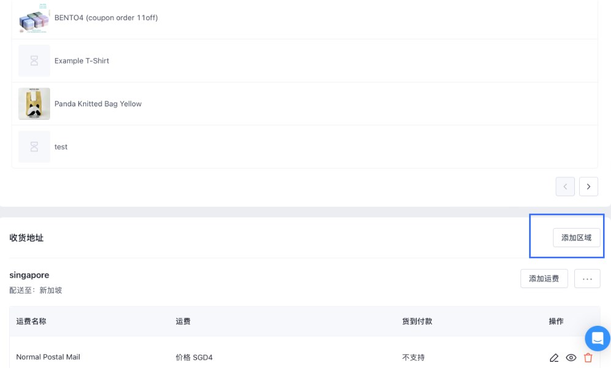Click 添加运费 button for singapore
This screenshot has width=611, height=368.
(544, 278)
